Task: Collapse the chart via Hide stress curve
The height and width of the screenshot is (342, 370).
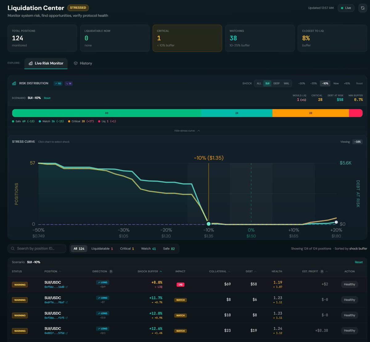Action: (x=187, y=131)
